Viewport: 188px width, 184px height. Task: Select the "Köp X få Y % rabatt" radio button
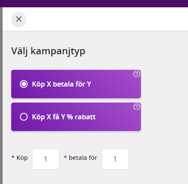coord(24,117)
